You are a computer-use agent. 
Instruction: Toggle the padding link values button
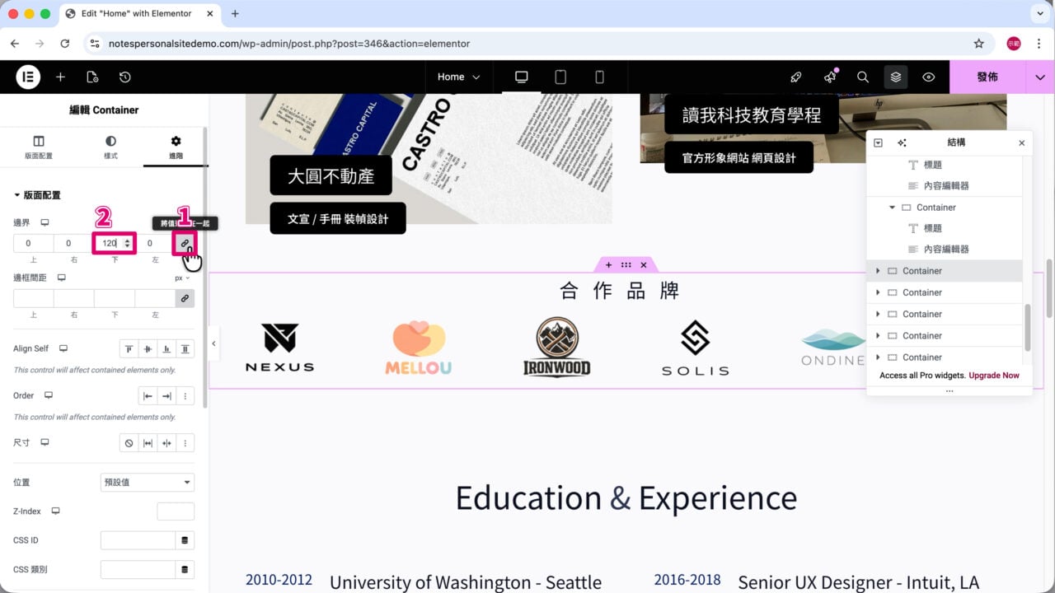click(x=185, y=298)
